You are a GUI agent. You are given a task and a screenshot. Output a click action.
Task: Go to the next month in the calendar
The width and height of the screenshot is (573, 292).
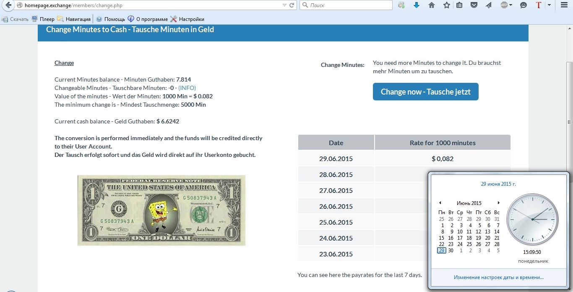[x=498, y=203]
